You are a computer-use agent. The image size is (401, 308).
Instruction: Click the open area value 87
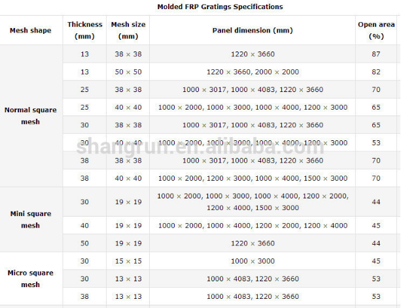(x=376, y=54)
